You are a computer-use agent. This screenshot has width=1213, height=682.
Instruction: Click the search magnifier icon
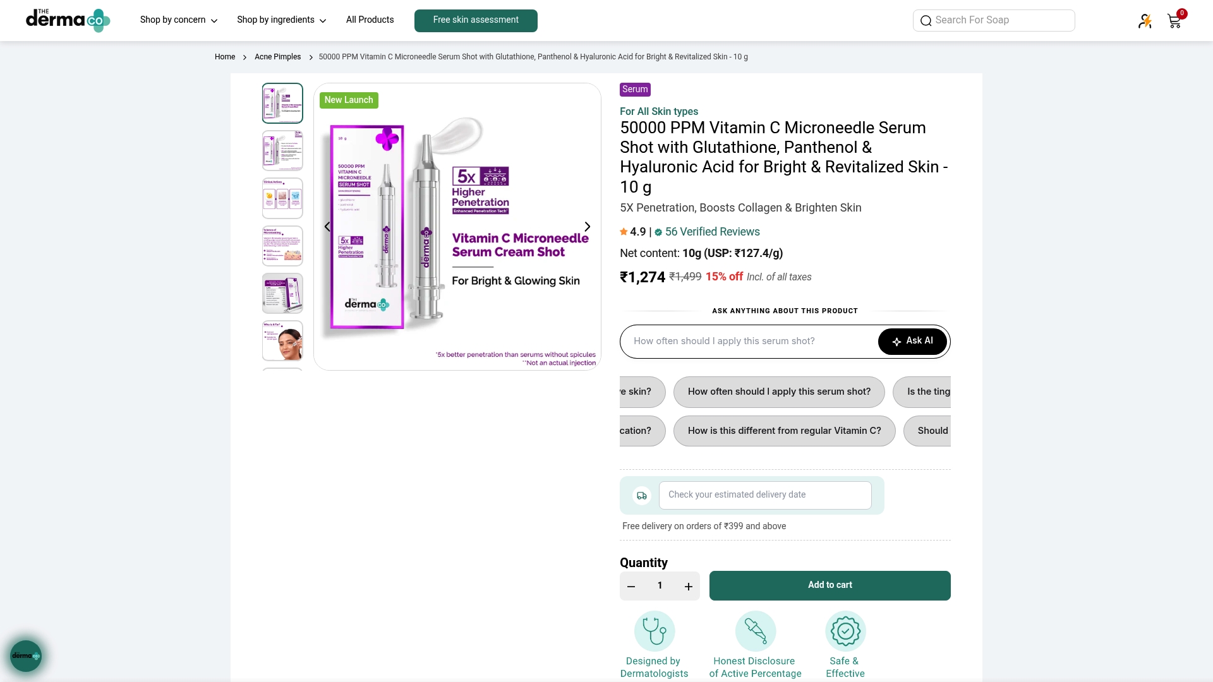point(926,21)
